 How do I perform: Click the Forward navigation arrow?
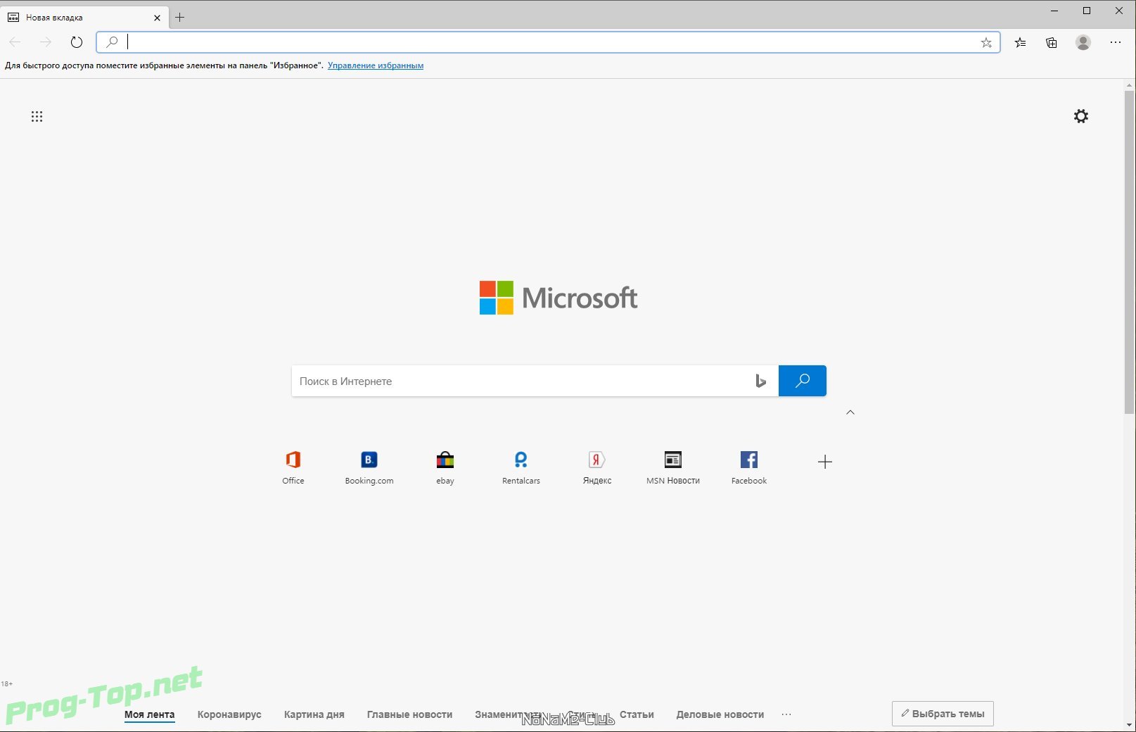(46, 42)
